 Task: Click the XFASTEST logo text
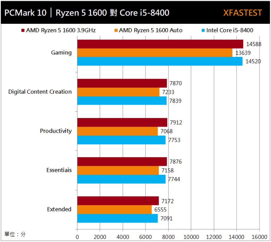click(243, 13)
